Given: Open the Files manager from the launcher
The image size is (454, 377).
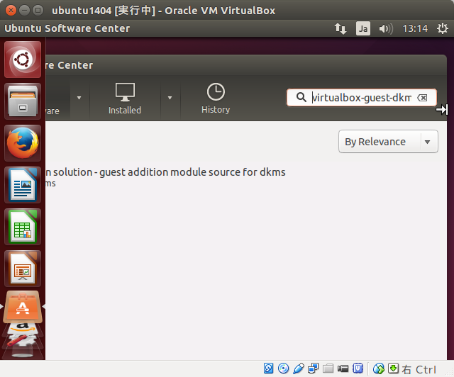Looking at the screenshot, I should click(23, 101).
